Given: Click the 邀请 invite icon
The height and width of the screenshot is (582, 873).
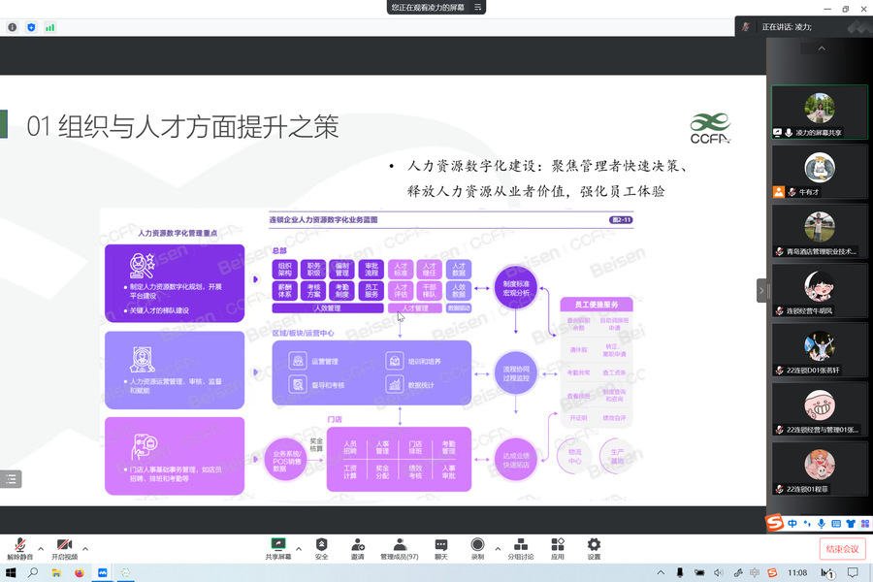Looking at the screenshot, I should pyautogui.click(x=358, y=547).
